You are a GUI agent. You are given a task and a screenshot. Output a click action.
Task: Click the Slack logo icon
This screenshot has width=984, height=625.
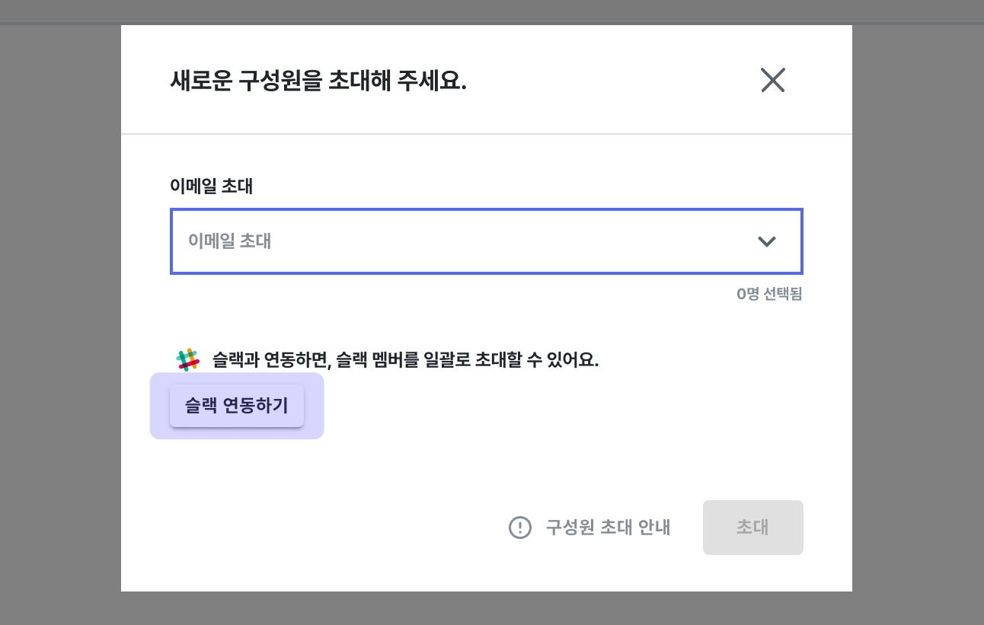[187, 359]
